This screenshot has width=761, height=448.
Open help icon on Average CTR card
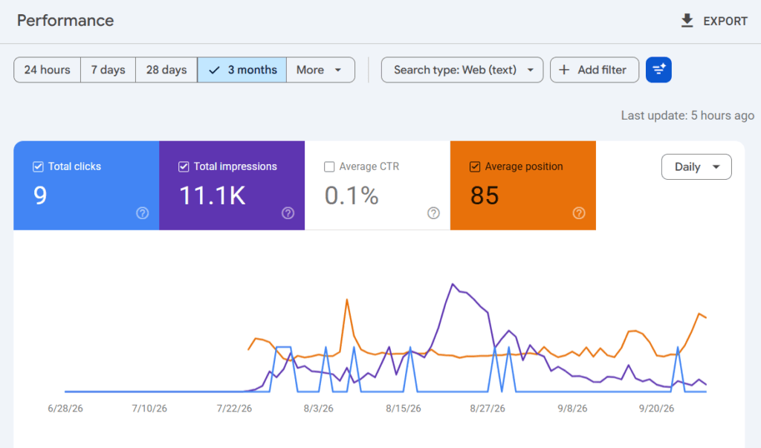433,213
